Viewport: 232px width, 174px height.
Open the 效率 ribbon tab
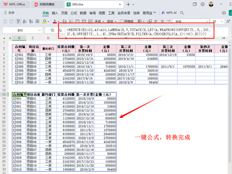pyautogui.click(x=136, y=13)
